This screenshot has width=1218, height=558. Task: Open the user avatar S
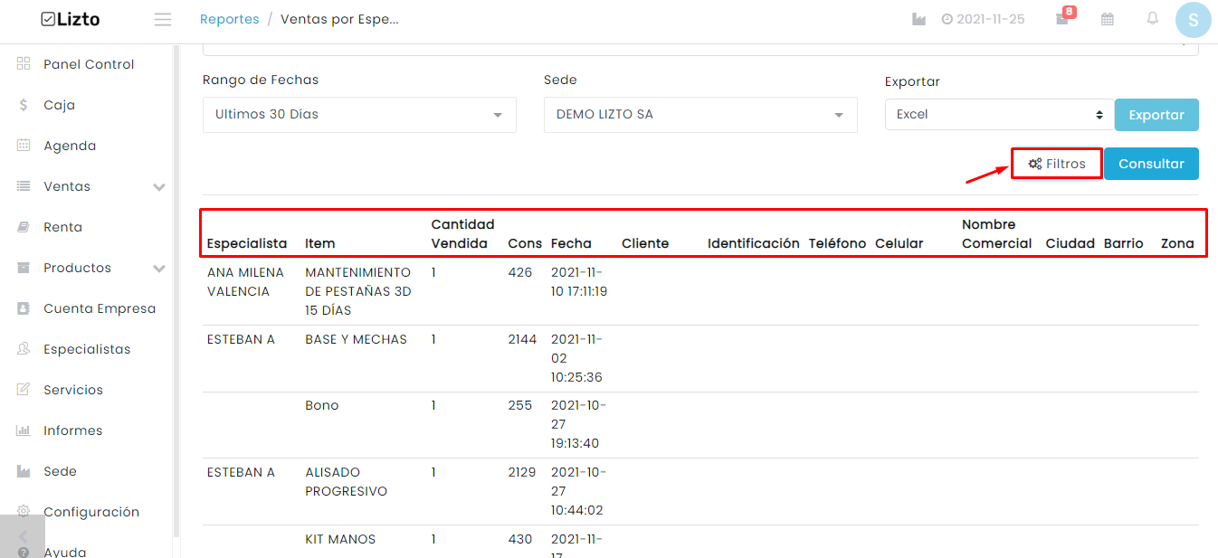click(x=1193, y=20)
